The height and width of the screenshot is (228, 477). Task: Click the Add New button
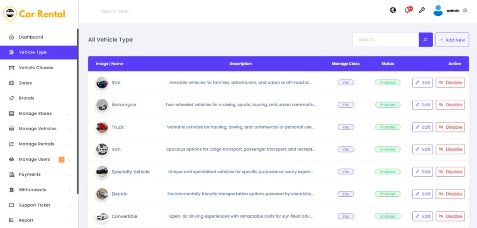(452, 40)
